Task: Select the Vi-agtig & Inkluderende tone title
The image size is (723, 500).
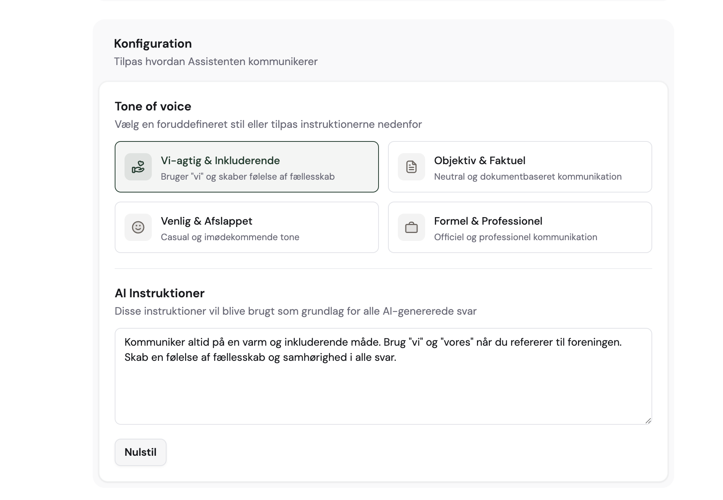Action: pos(220,160)
